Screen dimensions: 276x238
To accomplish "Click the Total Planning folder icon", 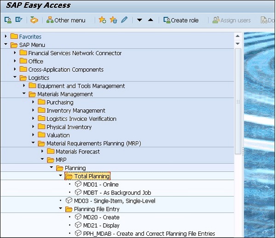I will [x=69, y=176].
